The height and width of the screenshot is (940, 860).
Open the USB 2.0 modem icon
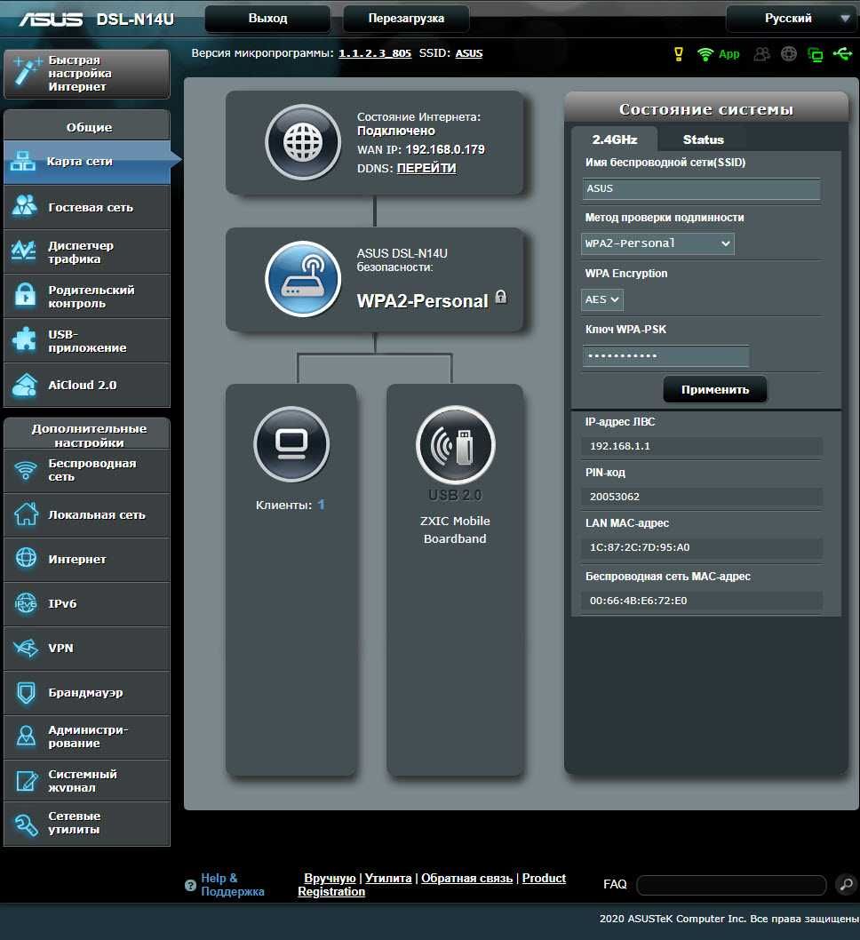pyautogui.click(x=456, y=445)
